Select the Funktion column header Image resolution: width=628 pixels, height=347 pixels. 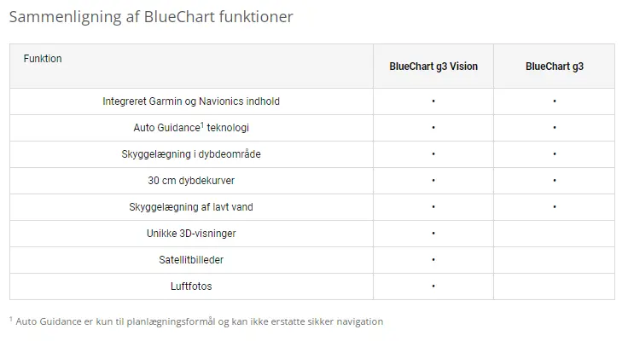(x=43, y=59)
